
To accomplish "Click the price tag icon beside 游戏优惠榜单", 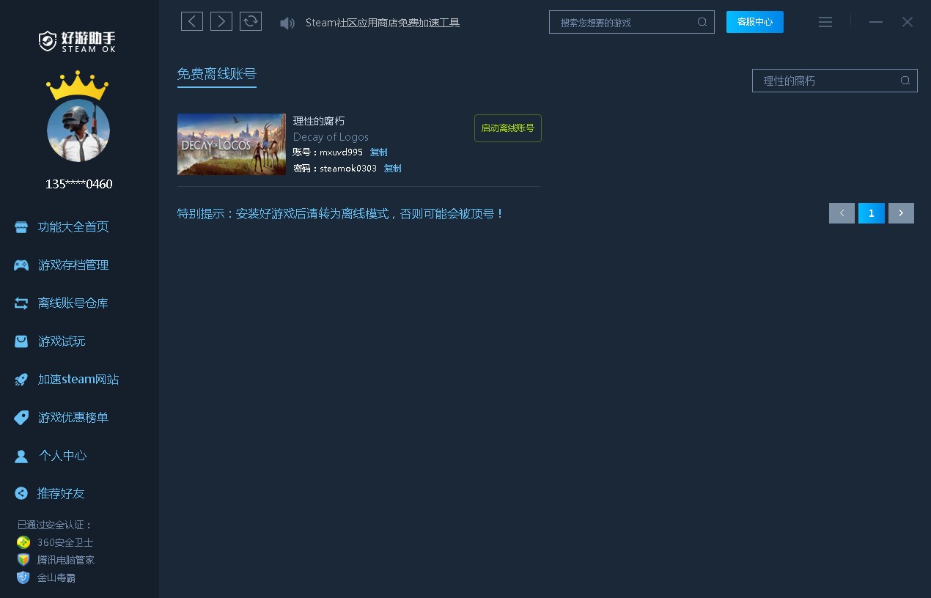I will pos(22,418).
